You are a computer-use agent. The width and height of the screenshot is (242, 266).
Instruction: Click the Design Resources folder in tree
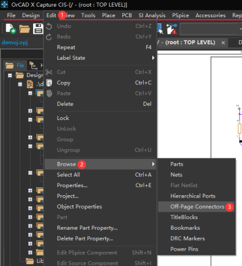click(20, 75)
